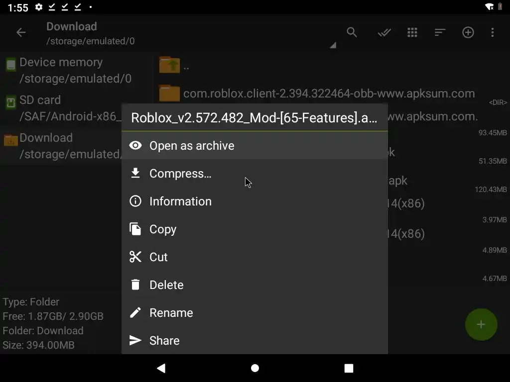Select the file row sized 3.97MB
Screen dimensions: 510x382
click(x=449, y=210)
